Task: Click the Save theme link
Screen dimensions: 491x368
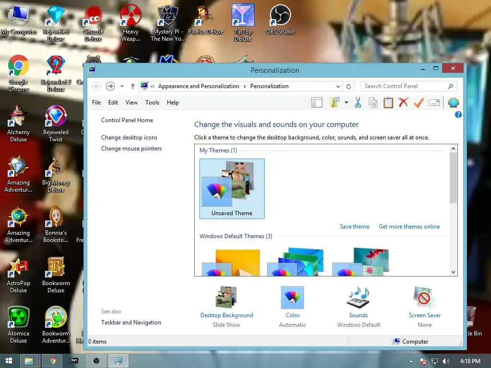Action: [354, 227]
